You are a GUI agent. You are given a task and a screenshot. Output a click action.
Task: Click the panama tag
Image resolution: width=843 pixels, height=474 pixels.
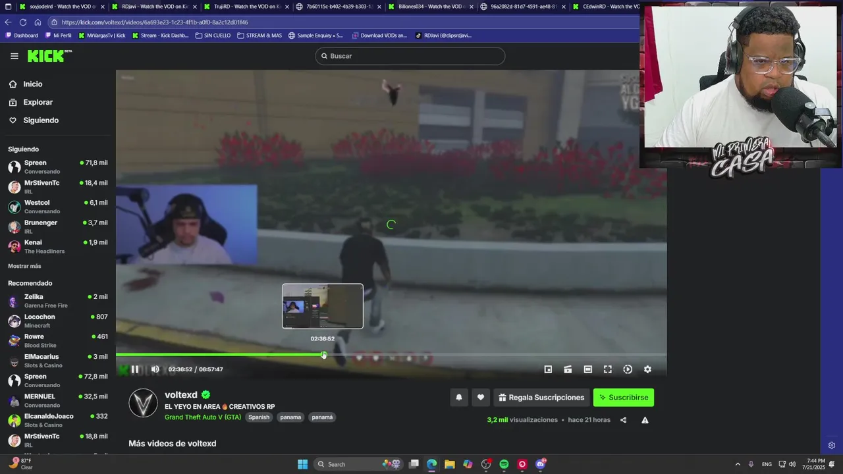(290, 417)
